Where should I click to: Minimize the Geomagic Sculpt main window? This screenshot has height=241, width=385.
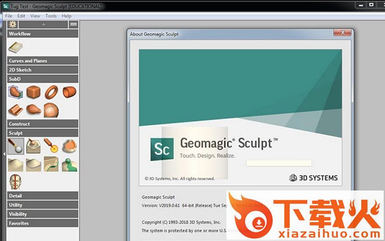[361, 5]
